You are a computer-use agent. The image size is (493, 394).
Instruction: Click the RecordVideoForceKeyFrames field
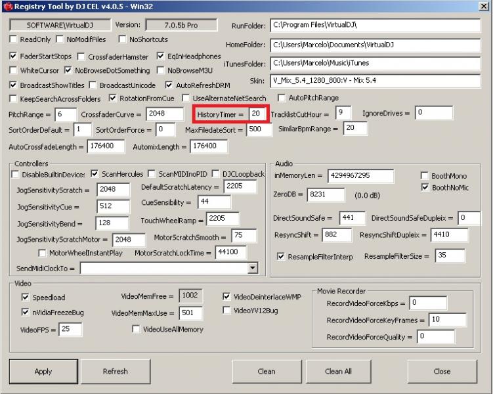tap(448, 320)
